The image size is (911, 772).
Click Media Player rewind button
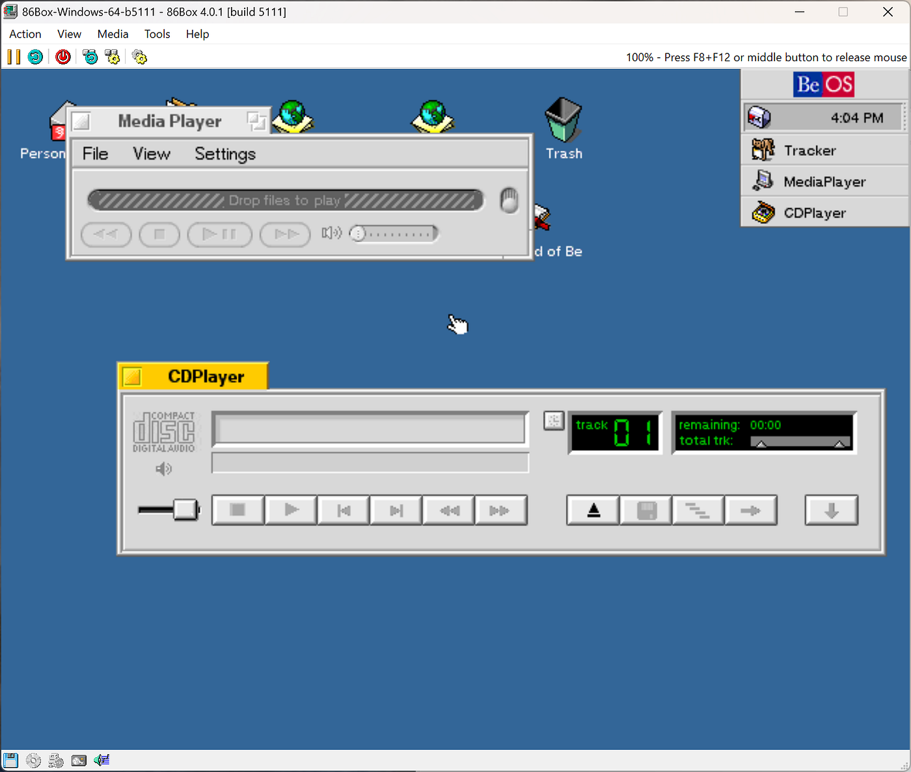(106, 234)
